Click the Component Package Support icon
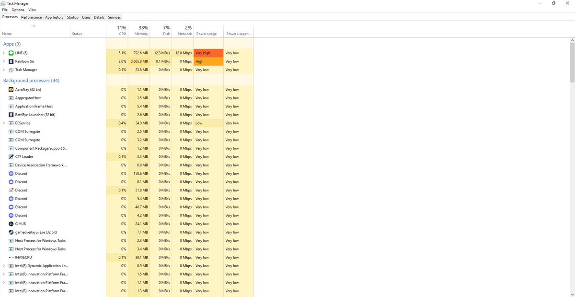Image resolution: width=575 pixels, height=297 pixels. [11, 148]
